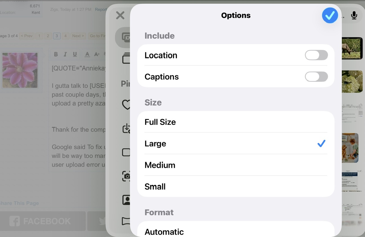Confirm options with the blue checkmark
Screen dimensions: 365x237
point(330,15)
